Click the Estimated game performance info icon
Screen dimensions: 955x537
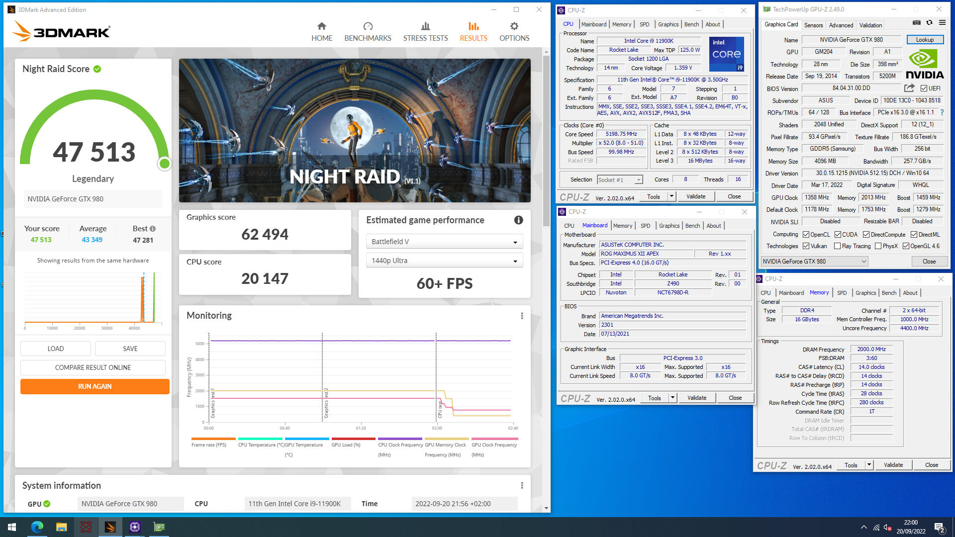pos(518,220)
